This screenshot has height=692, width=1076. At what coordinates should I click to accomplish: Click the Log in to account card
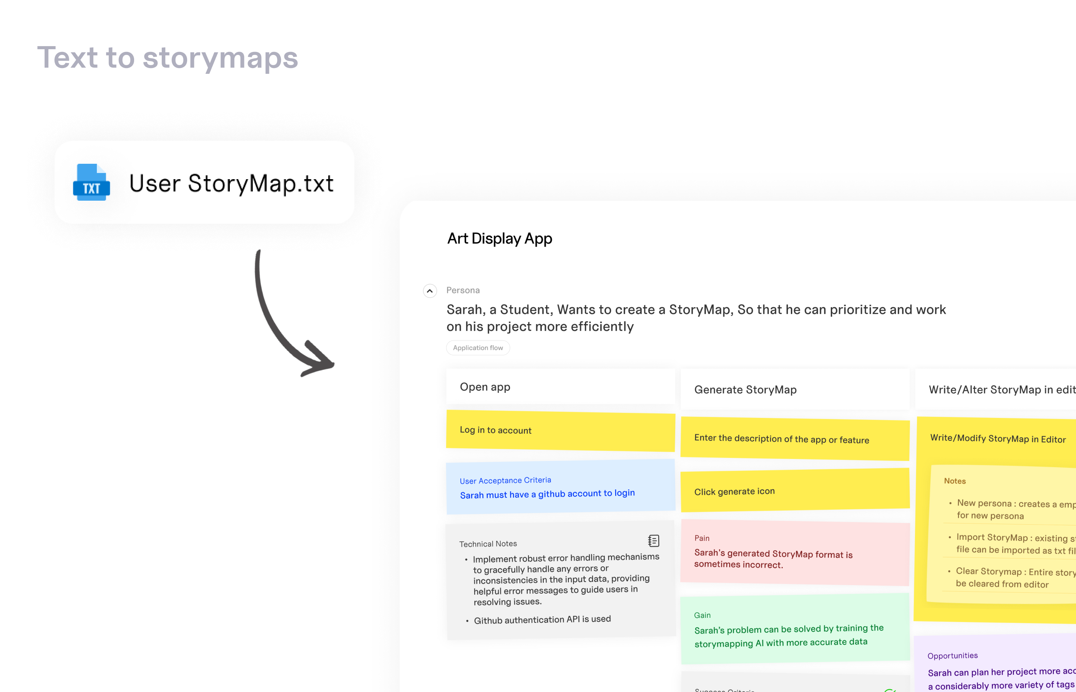(560, 431)
